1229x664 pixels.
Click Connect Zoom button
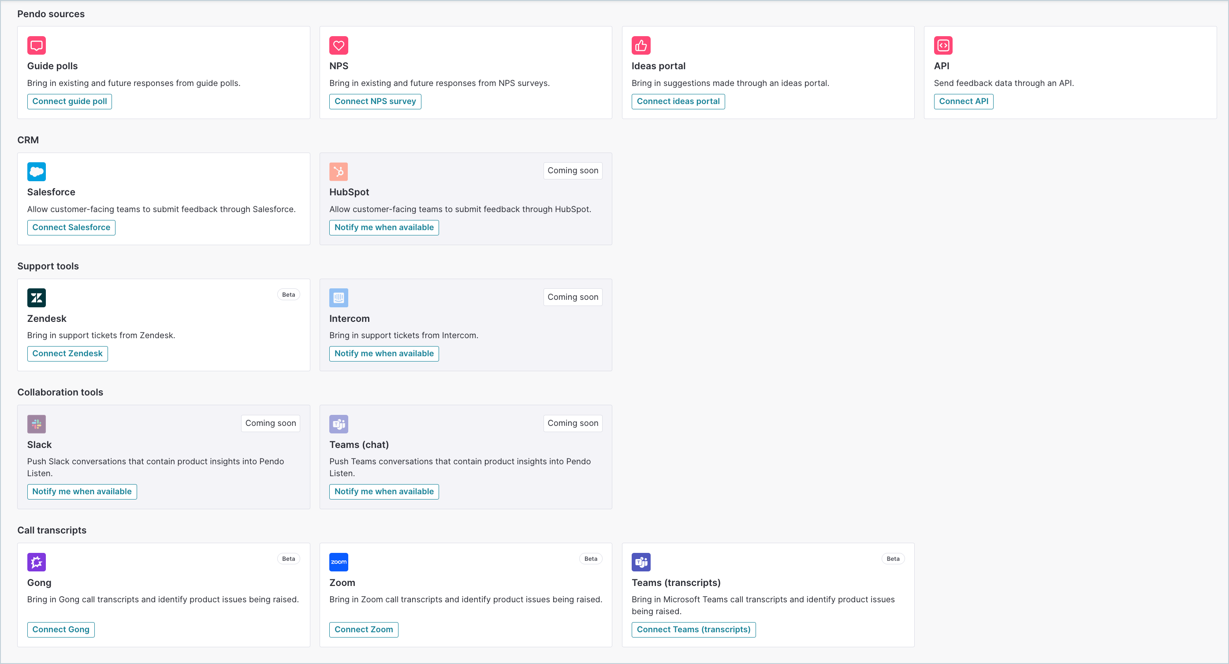pyautogui.click(x=364, y=630)
